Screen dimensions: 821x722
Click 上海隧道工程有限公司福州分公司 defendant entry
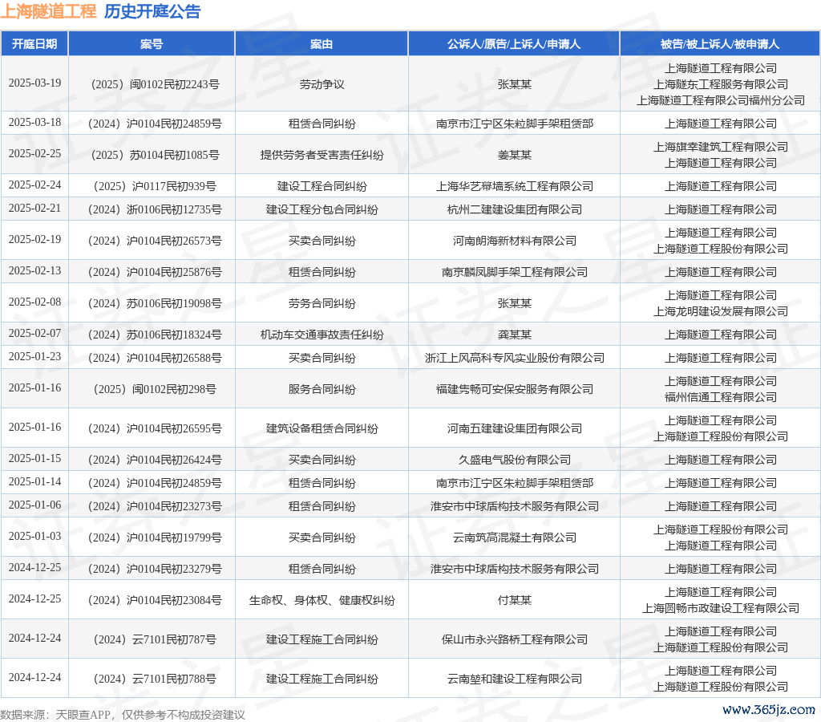click(721, 100)
